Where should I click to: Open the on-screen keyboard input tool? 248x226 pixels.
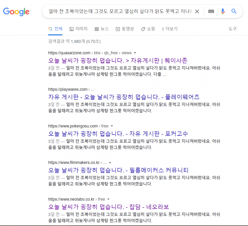(211, 11)
